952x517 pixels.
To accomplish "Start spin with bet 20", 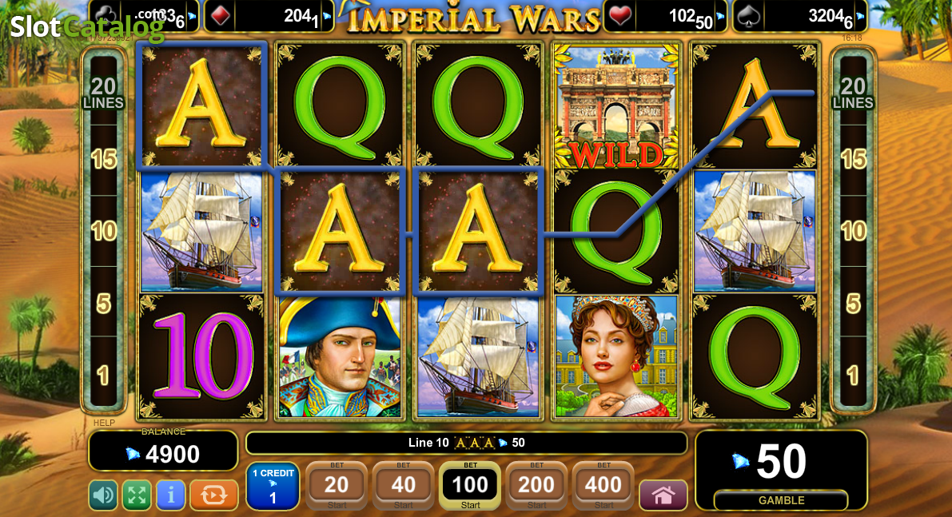I will [337, 486].
